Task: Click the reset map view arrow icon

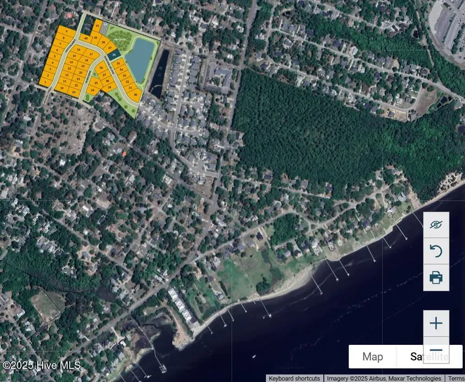Action: tap(436, 251)
